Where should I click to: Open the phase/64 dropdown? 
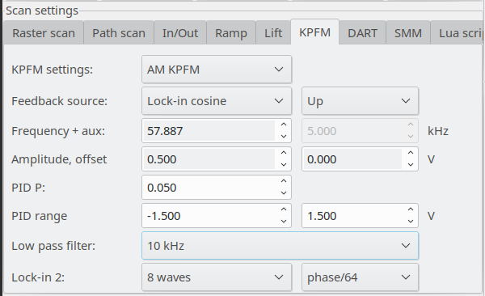[360, 277]
